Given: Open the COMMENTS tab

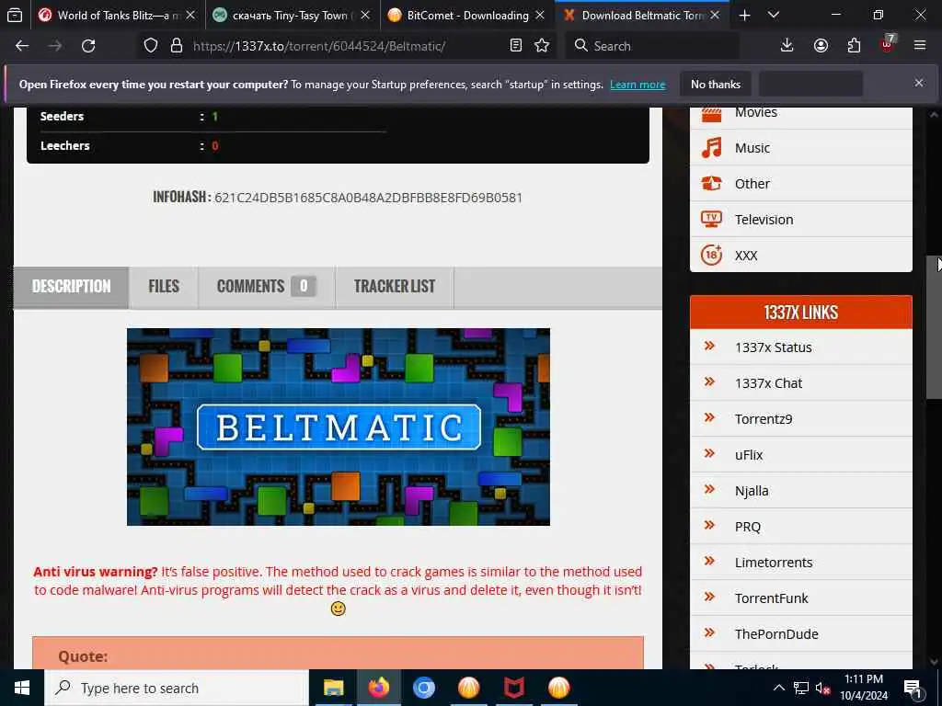Looking at the screenshot, I should click(x=267, y=287).
